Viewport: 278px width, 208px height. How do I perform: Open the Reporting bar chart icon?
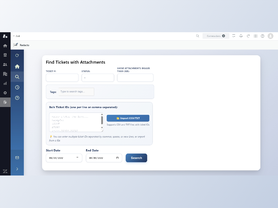(x=5, y=83)
